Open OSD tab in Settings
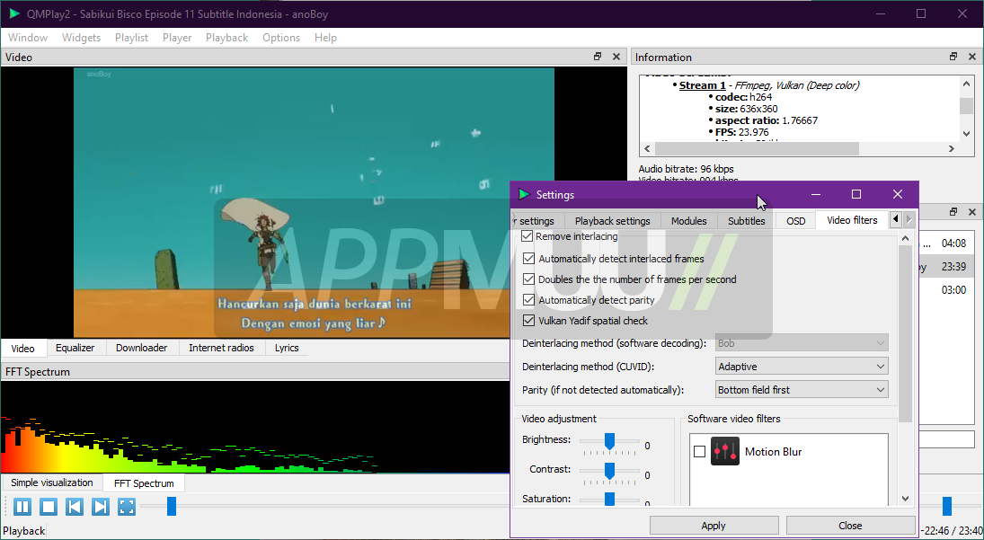 (x=795, y=221)
